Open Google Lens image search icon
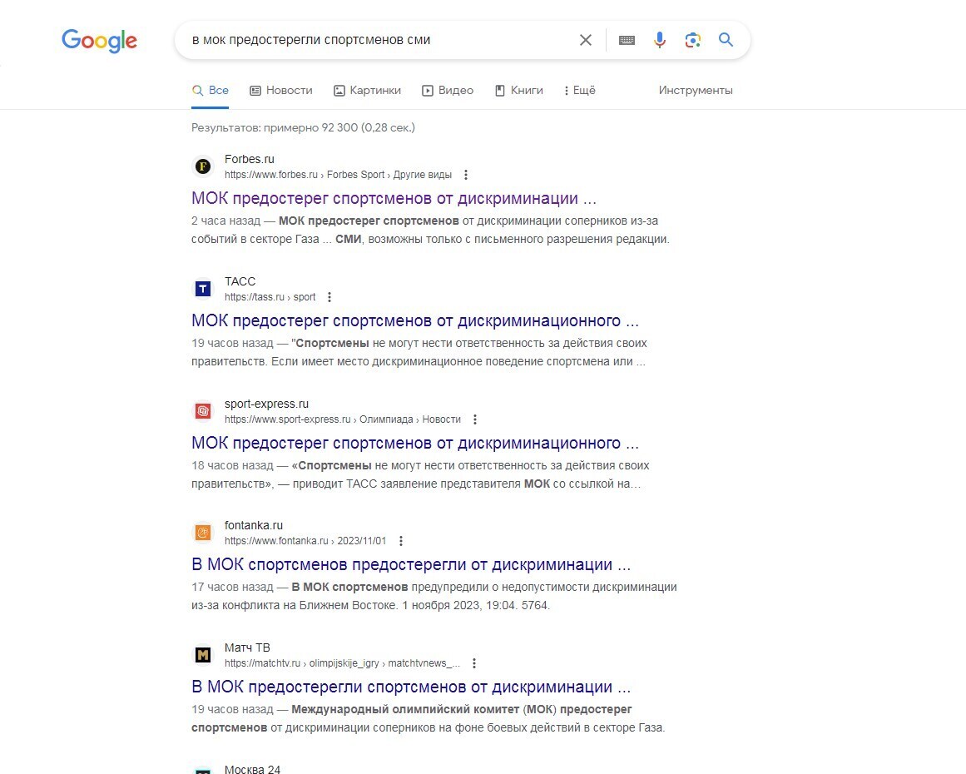 [x=692, y=40]
